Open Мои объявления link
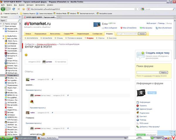The width and height of the screenshot is (176, 140). click(x=164, y=28)
